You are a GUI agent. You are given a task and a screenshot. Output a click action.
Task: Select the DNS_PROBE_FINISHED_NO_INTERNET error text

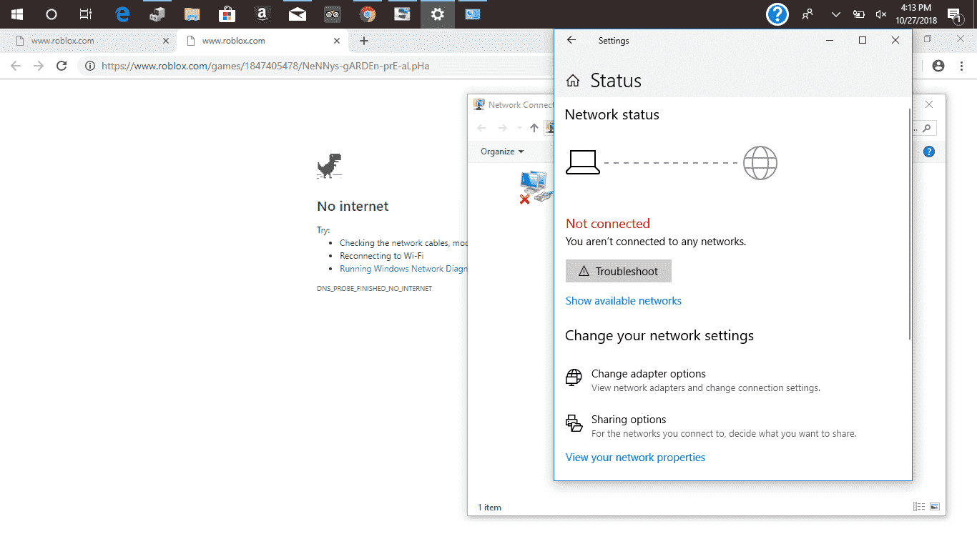point(374,289)
